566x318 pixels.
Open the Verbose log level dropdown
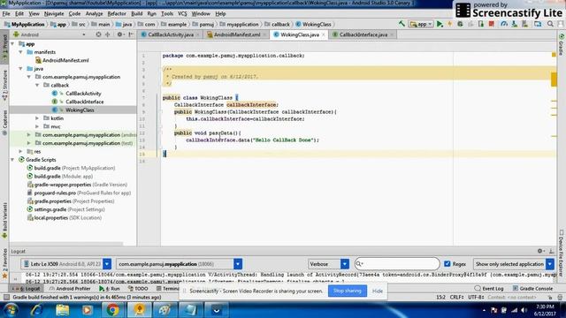click(328, 264)
